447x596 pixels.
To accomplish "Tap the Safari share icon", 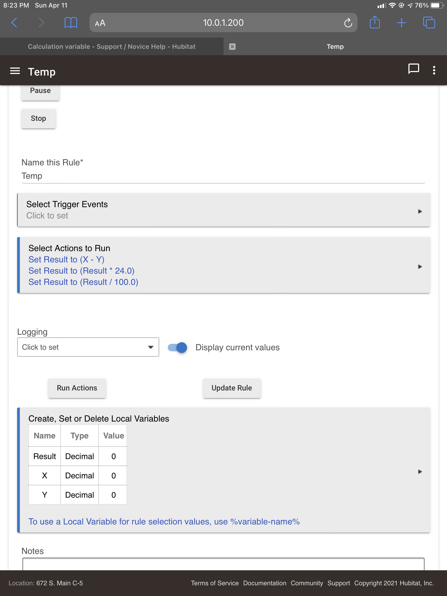I will (x=375, y=22).
